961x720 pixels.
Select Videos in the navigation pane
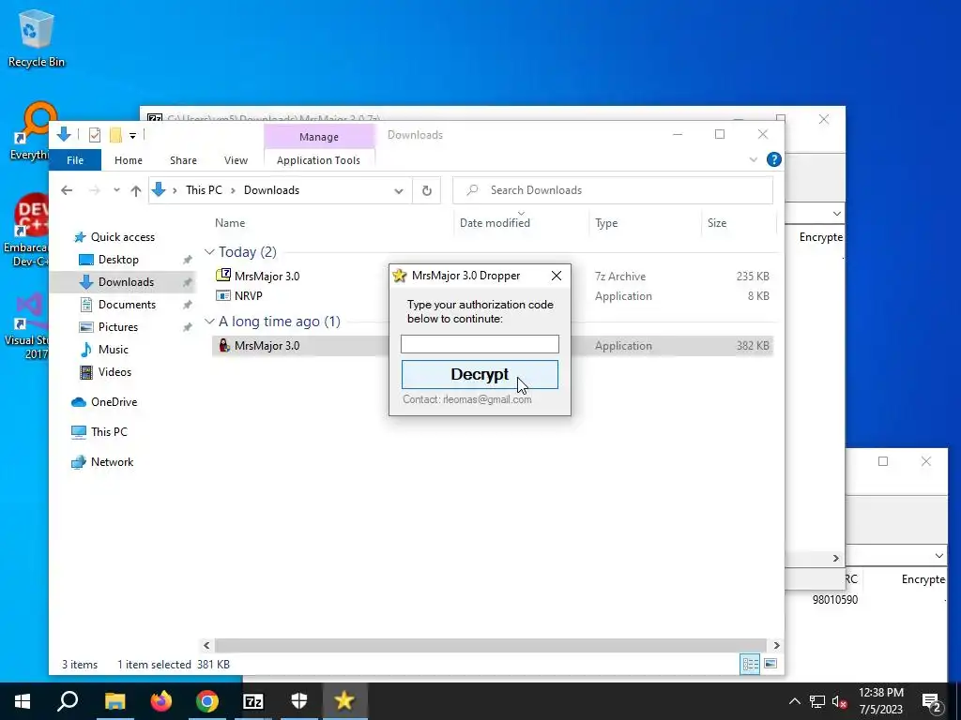click(114, 372)
